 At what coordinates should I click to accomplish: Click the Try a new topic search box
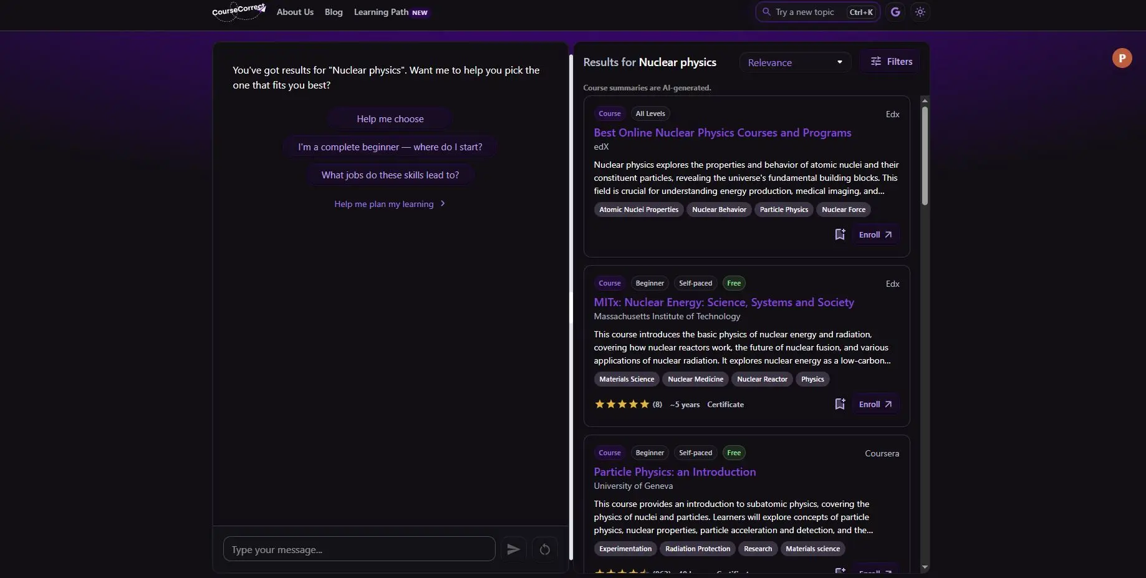pyautogui.click(x=817, y=12)
